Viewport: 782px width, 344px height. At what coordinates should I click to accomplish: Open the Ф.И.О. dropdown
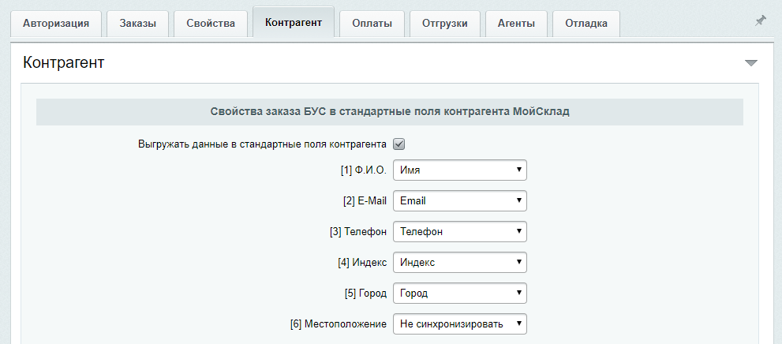point(459,170)
